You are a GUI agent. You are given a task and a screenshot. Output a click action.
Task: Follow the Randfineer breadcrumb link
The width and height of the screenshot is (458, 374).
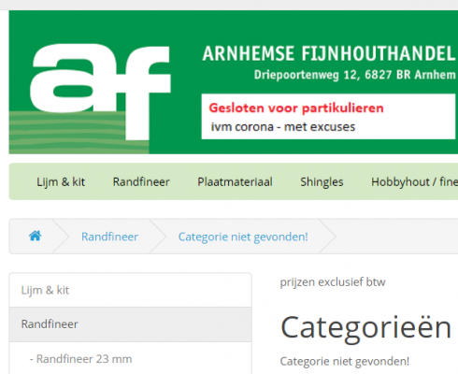109,237
